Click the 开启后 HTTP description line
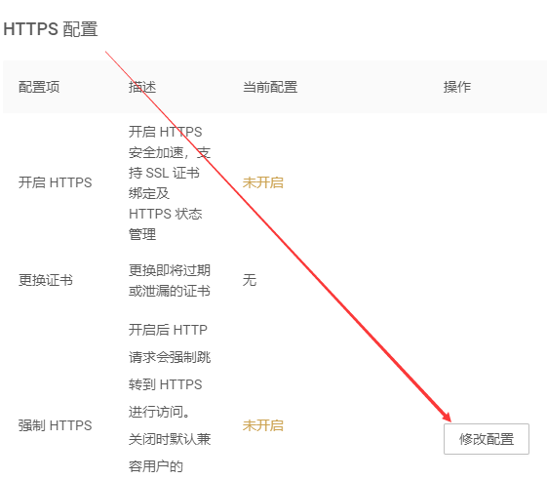This screenshot has width=547, height=480. [168, 330]
